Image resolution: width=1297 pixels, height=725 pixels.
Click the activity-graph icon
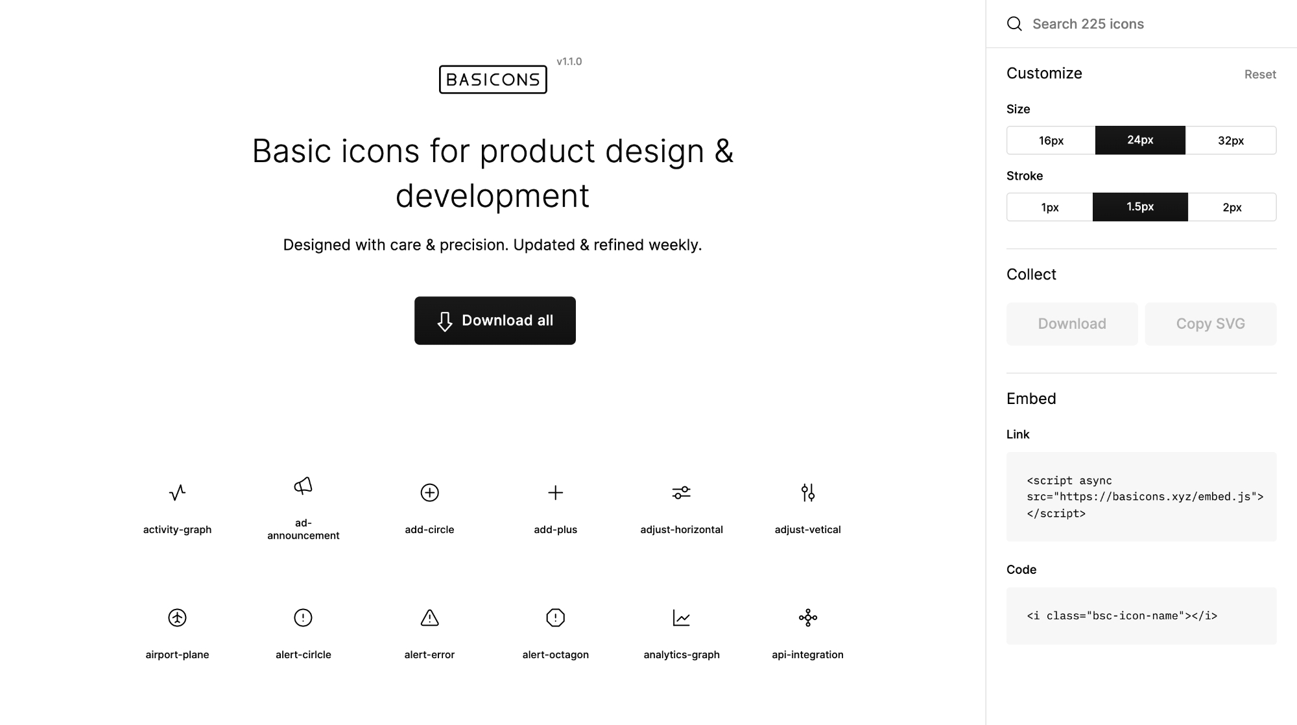coord(177,493)
